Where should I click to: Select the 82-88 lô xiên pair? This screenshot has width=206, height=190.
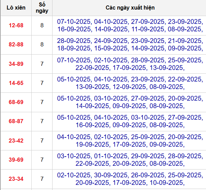point(16,45)
